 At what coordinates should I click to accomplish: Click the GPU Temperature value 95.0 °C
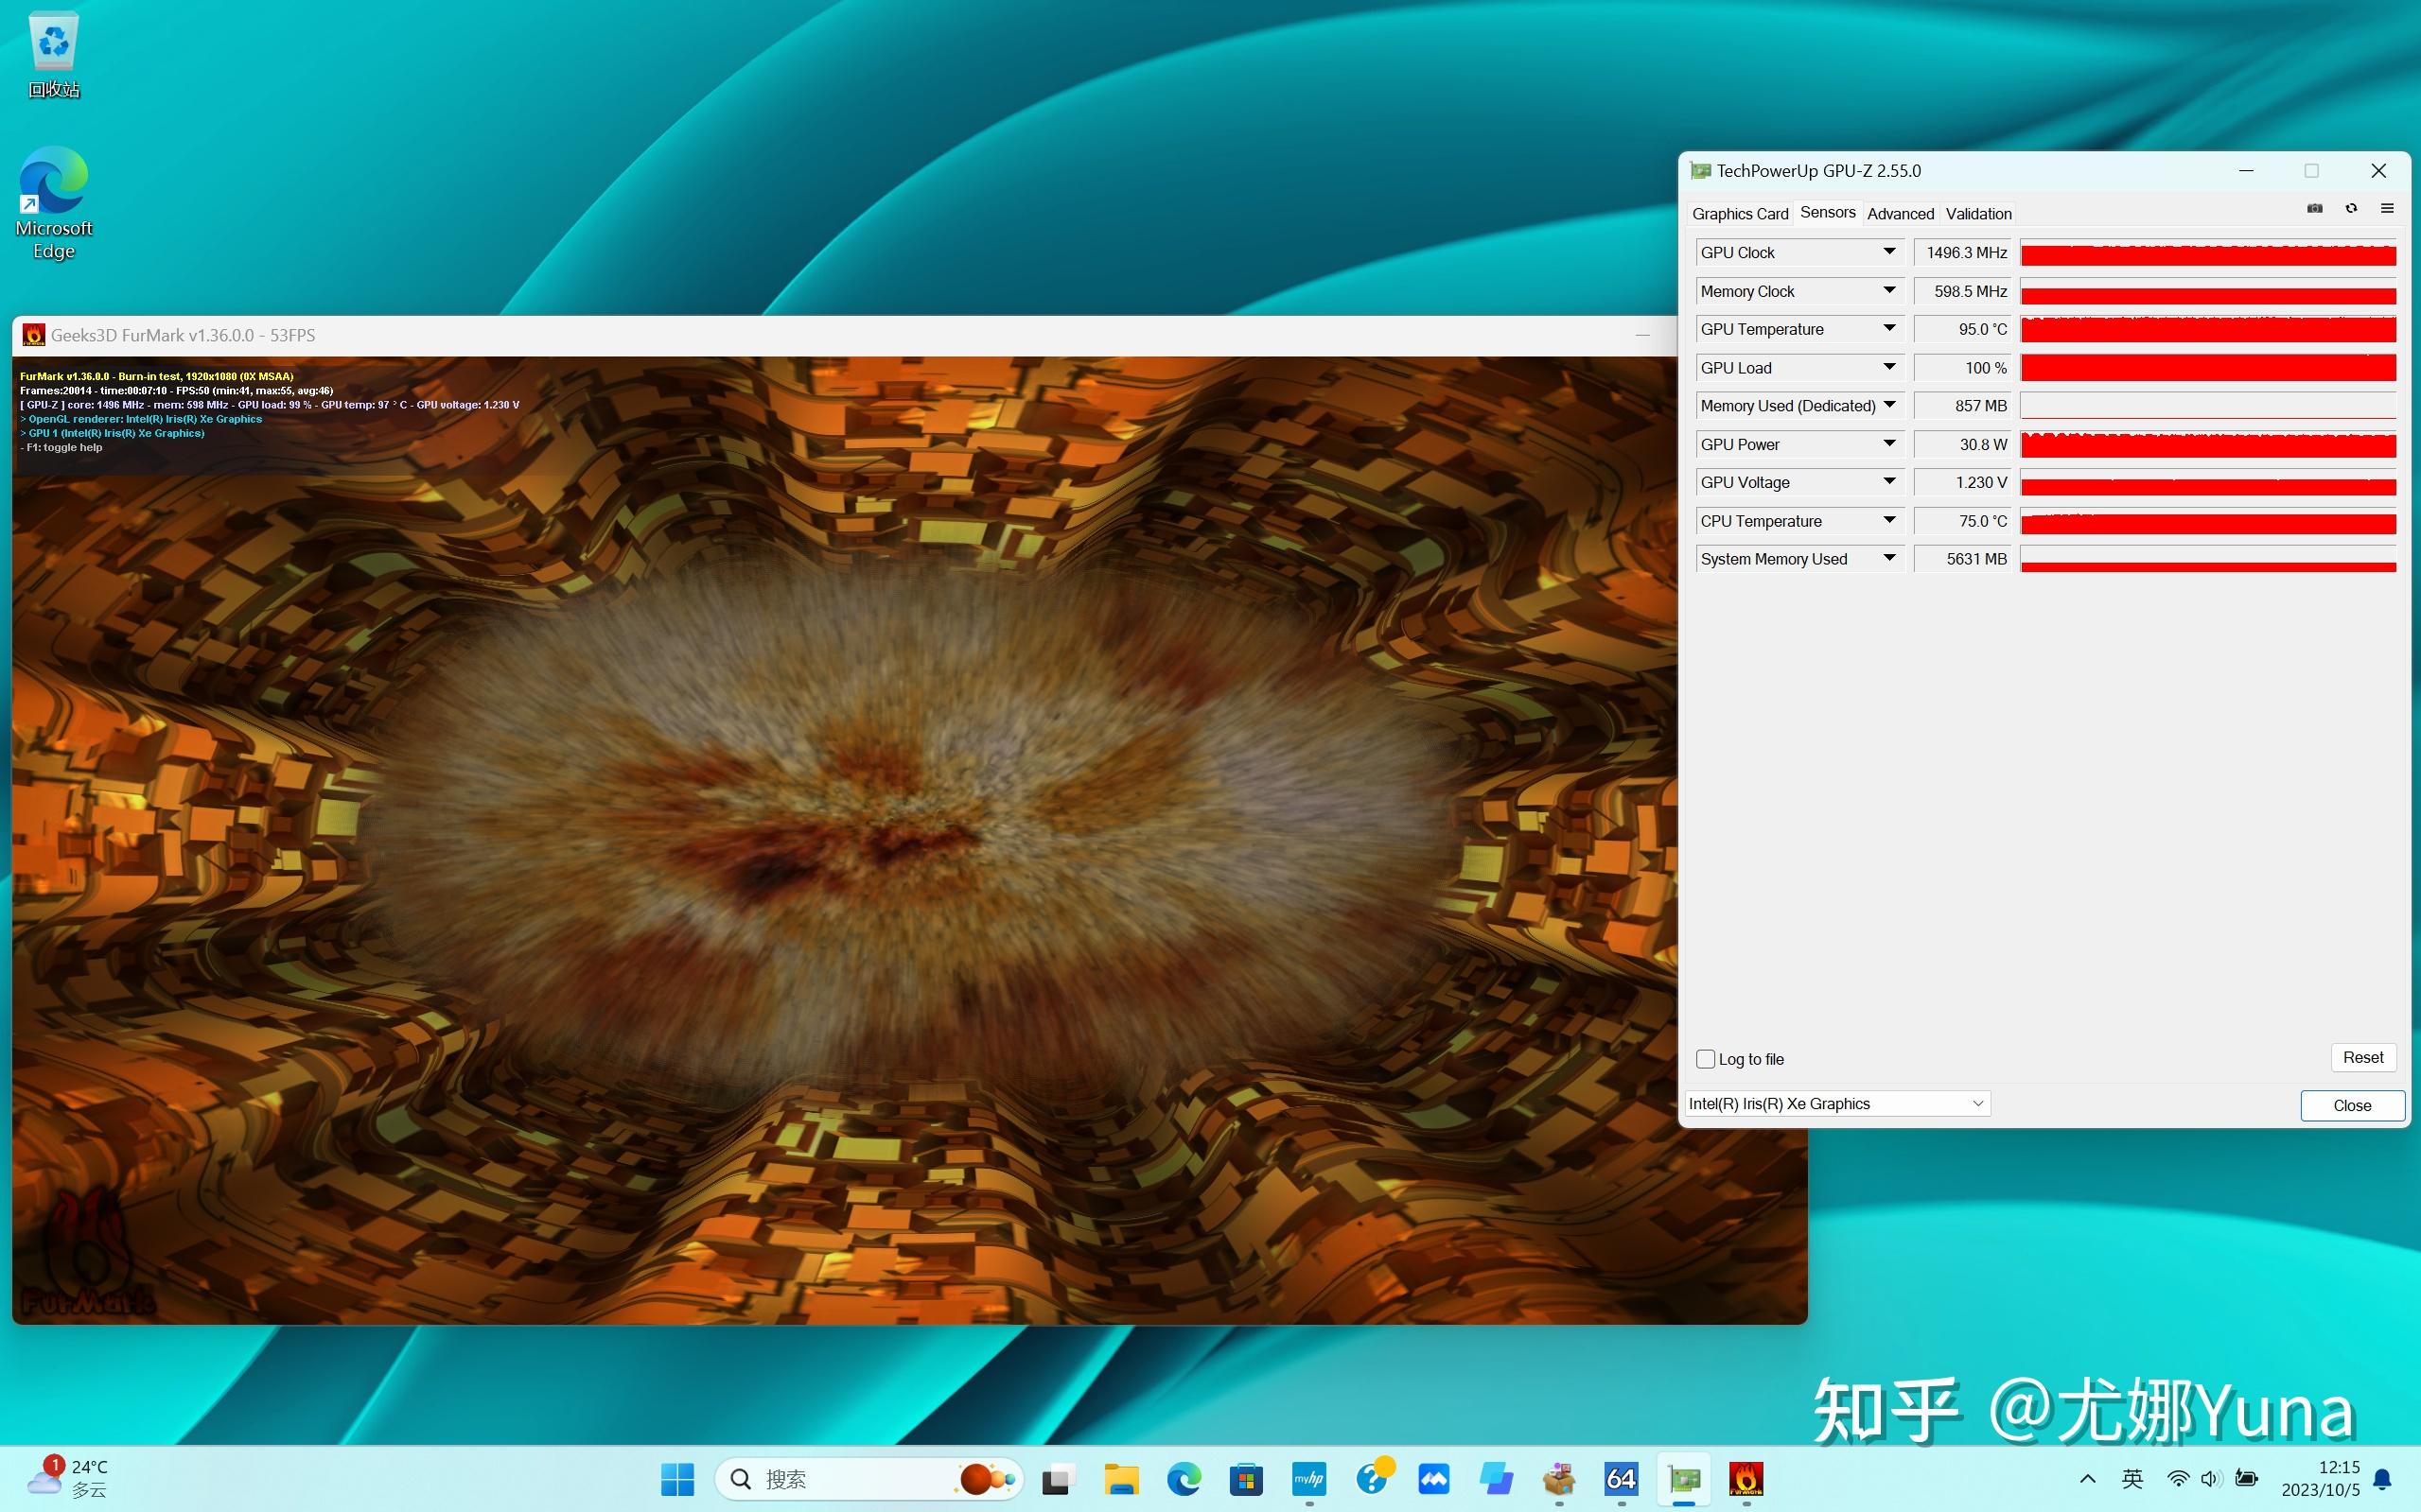tap(1963, 329)
